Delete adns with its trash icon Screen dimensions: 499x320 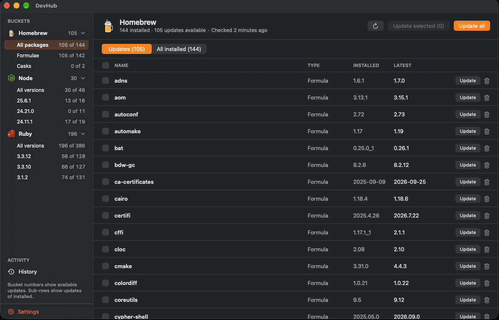coord(487,81)
